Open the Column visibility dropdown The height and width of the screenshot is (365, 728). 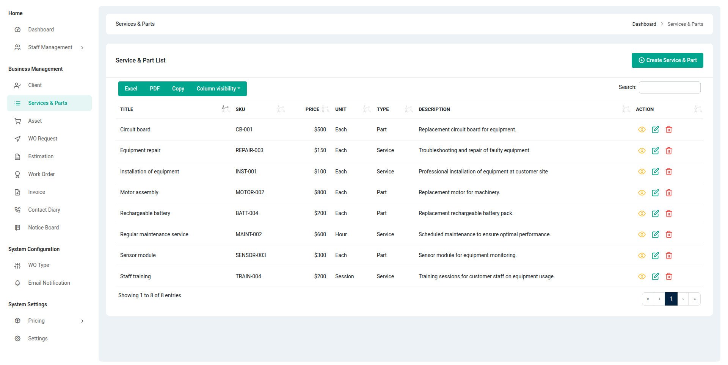[218, 89]
